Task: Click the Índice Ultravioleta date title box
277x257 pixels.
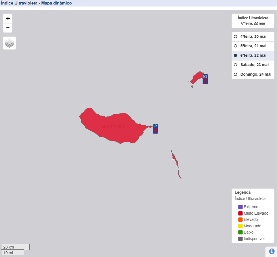Action: [253, 21]
